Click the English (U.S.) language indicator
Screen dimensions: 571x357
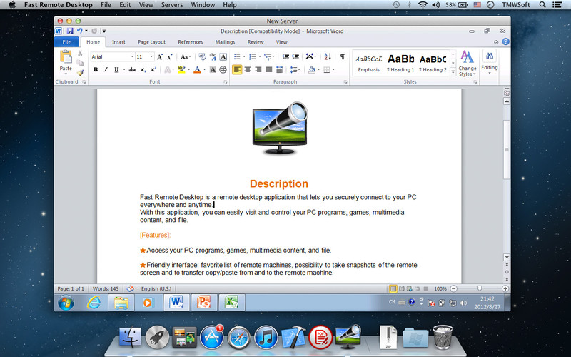(x=156, y=288)
